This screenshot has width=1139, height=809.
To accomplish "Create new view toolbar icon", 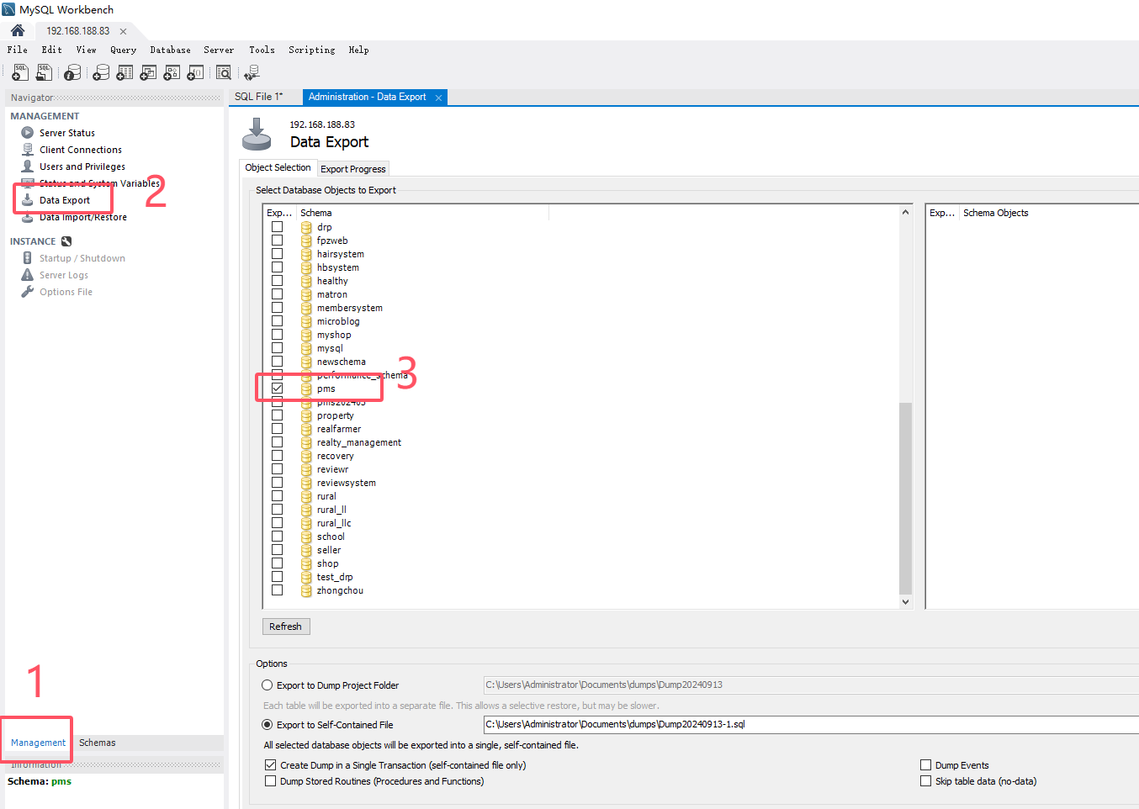I will 148,73.
